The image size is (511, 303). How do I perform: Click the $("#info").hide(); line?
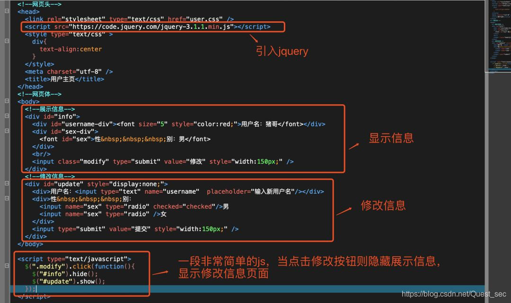click(65, 274)
